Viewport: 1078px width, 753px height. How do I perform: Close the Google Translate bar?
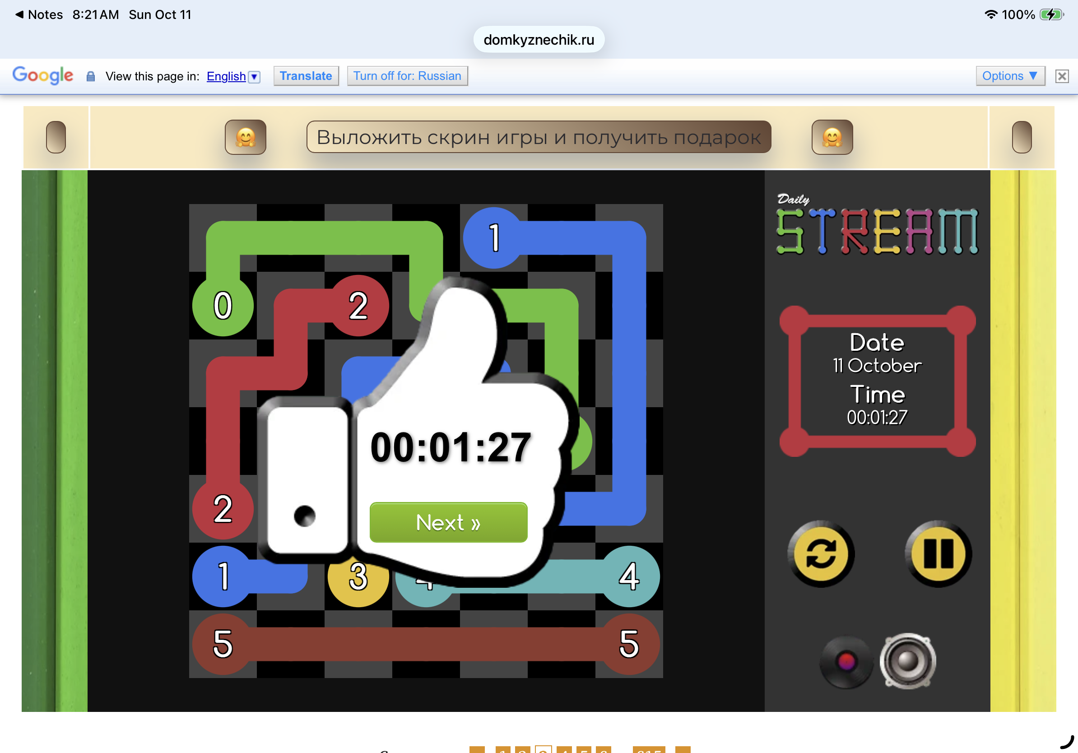[x=1062, y=76]
